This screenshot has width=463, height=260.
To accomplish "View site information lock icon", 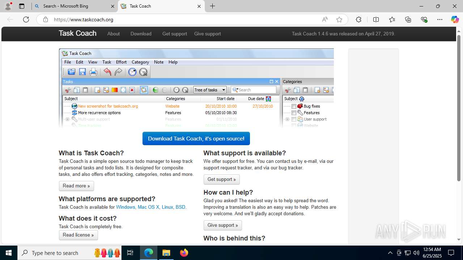I will (x=46, y=19).
